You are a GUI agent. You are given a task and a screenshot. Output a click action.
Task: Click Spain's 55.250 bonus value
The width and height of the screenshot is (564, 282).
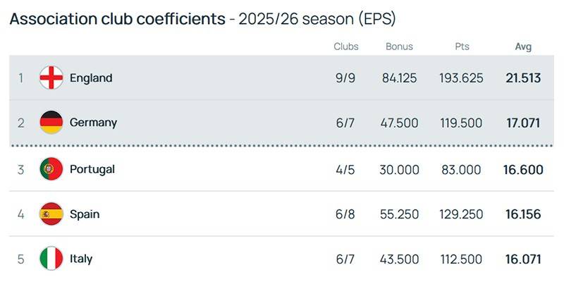[x=399, y=214]
